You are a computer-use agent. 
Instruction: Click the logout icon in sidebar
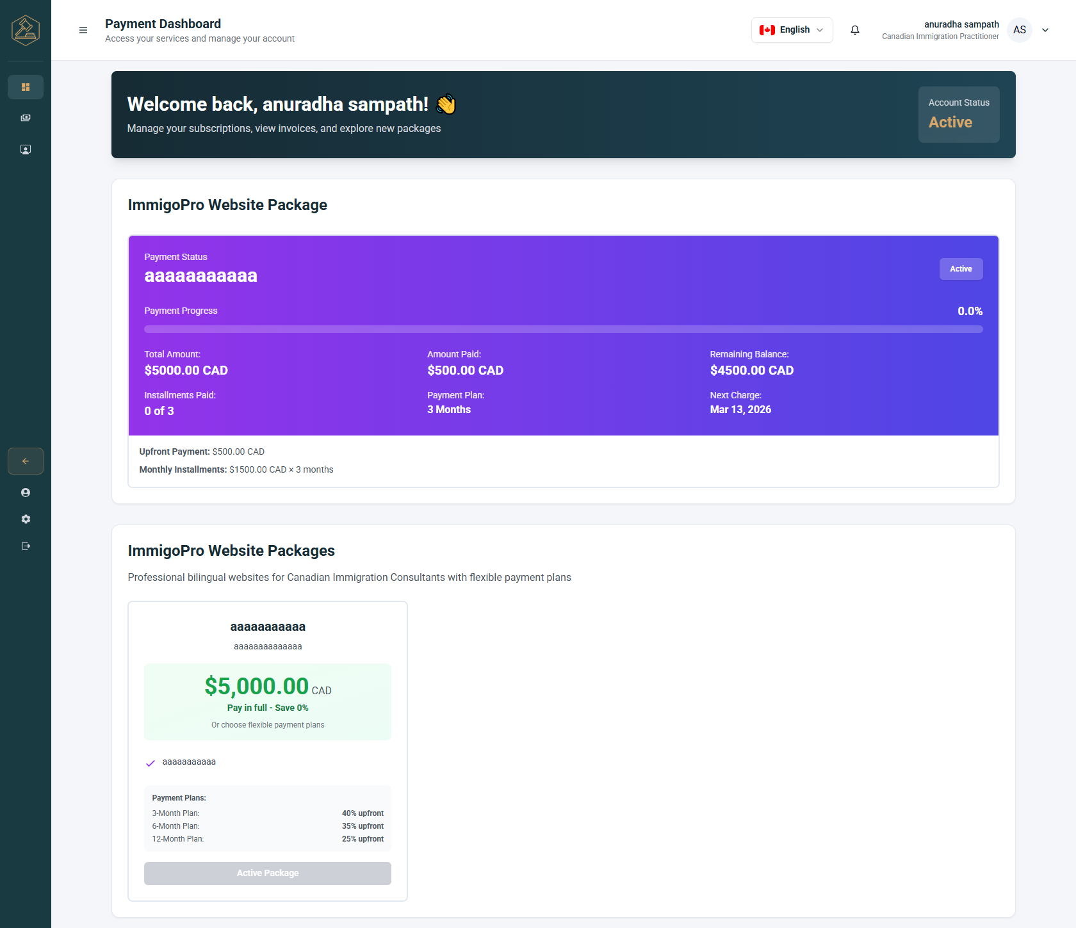click(x=26, y=546)
